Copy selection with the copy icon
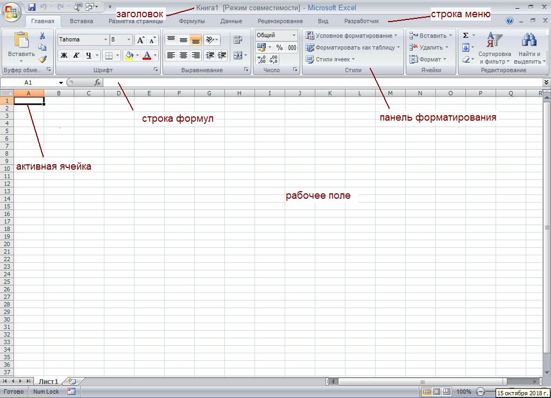The width and height of the screenshot is (551, 398). (42, 47)
